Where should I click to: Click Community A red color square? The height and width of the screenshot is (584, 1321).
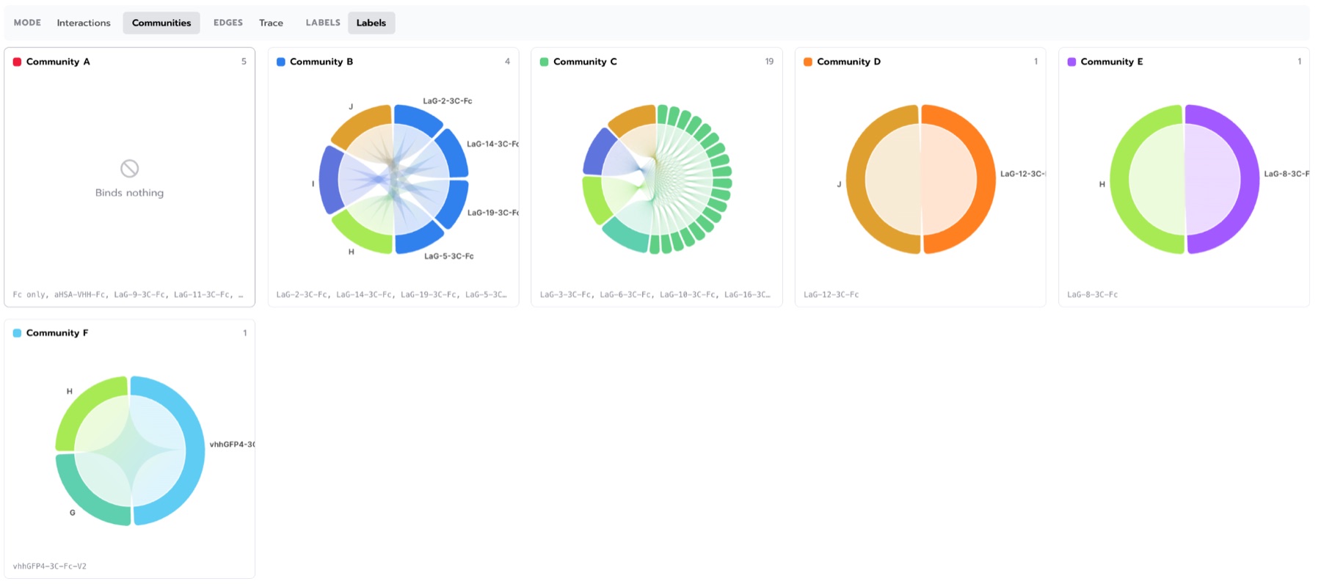(17, 62)
